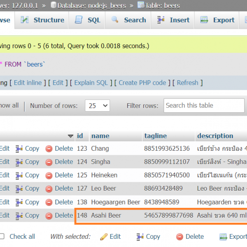
Task: Click the Explain SQL link
Action: point(91,83)
